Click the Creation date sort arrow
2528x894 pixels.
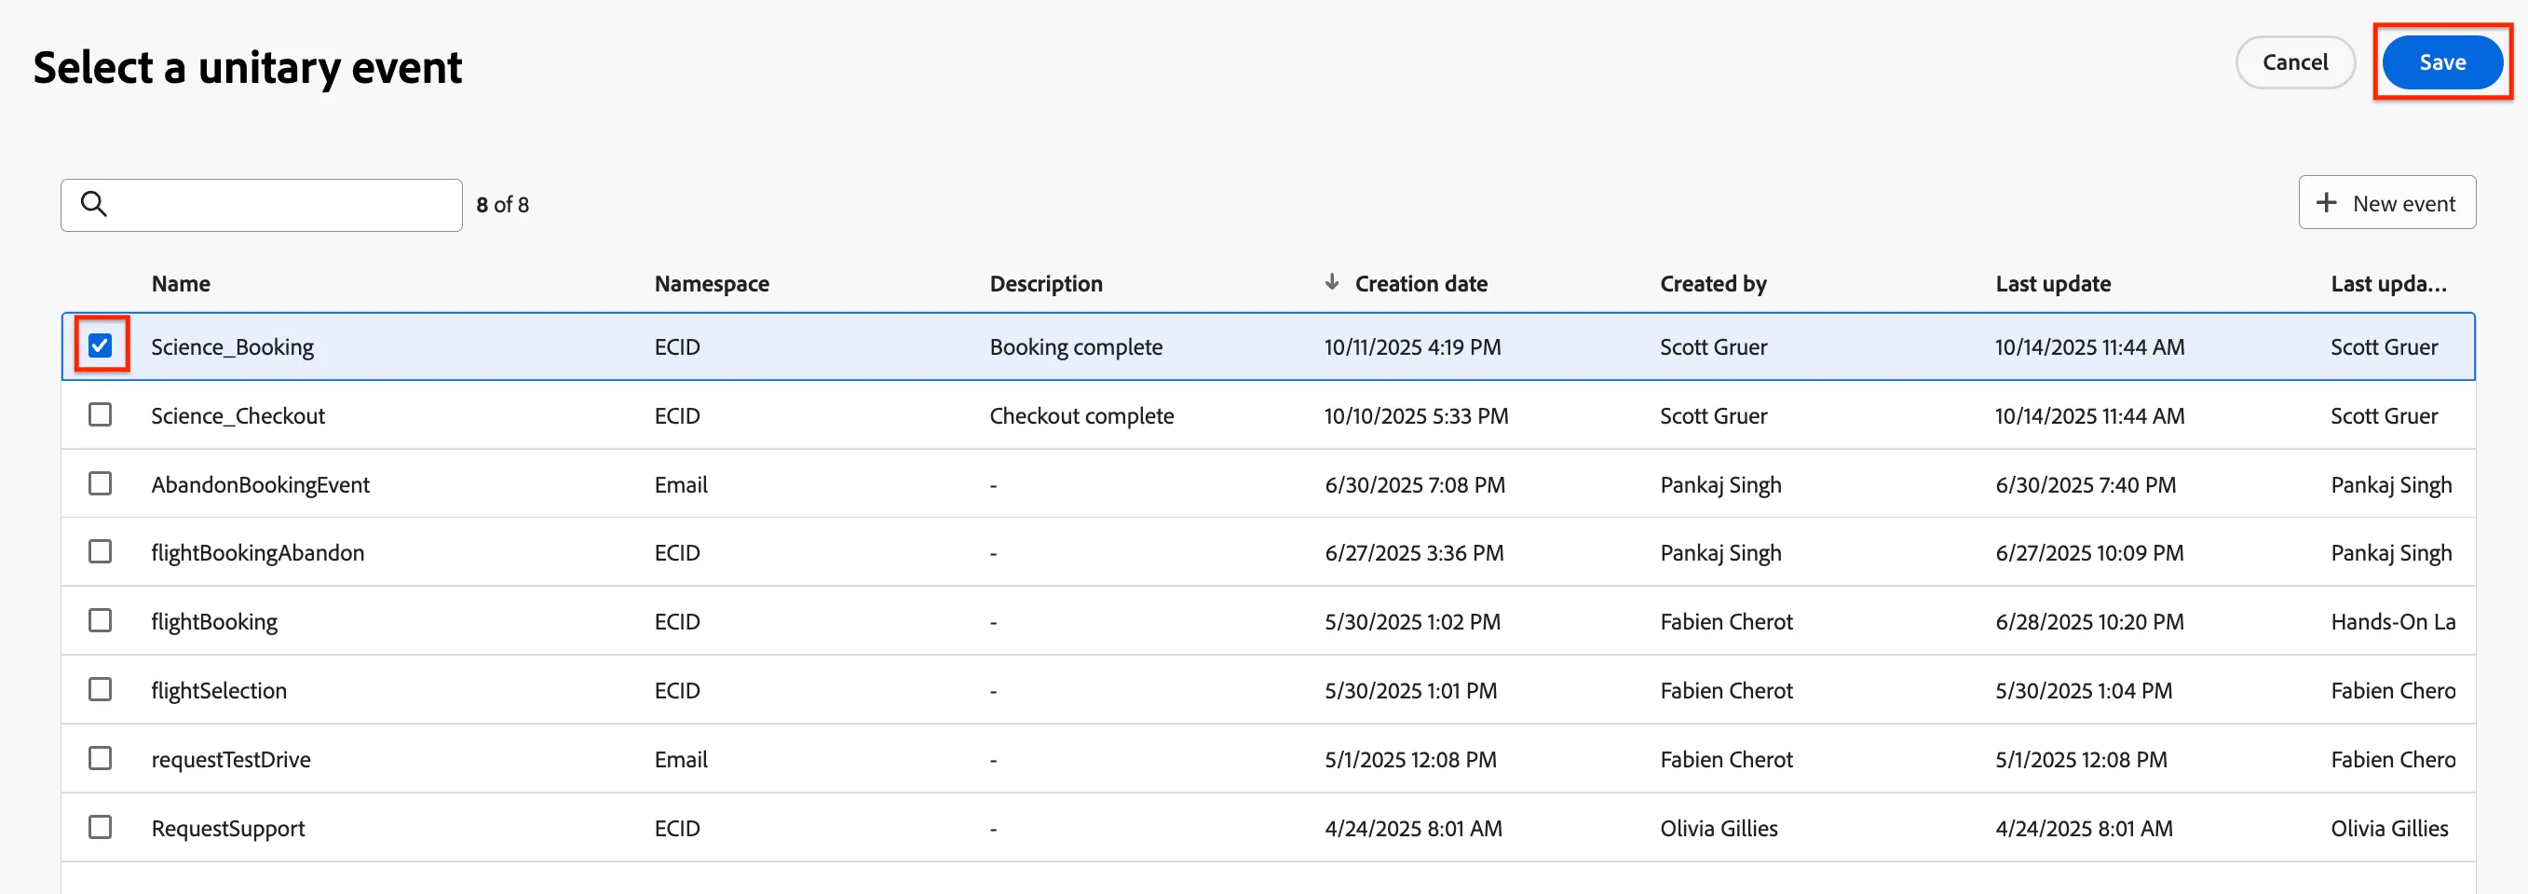click(1332, 282)
